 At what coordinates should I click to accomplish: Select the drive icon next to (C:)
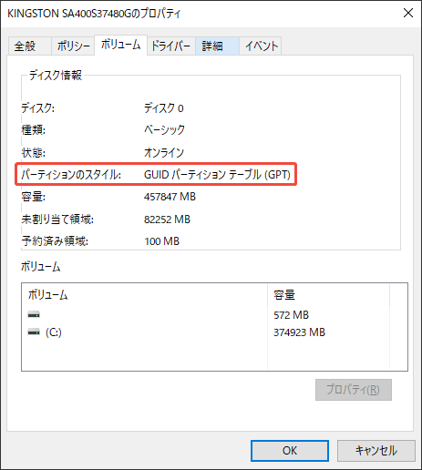(34, 332)
